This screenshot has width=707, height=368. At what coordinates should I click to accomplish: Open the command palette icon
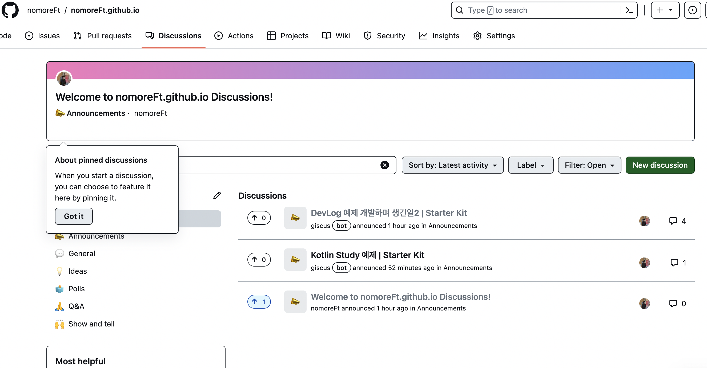click(x=629, y=10)
